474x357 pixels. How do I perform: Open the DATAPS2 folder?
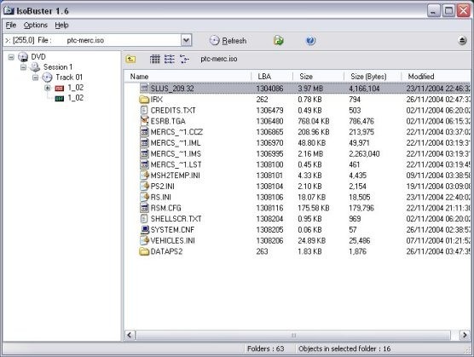166,251
